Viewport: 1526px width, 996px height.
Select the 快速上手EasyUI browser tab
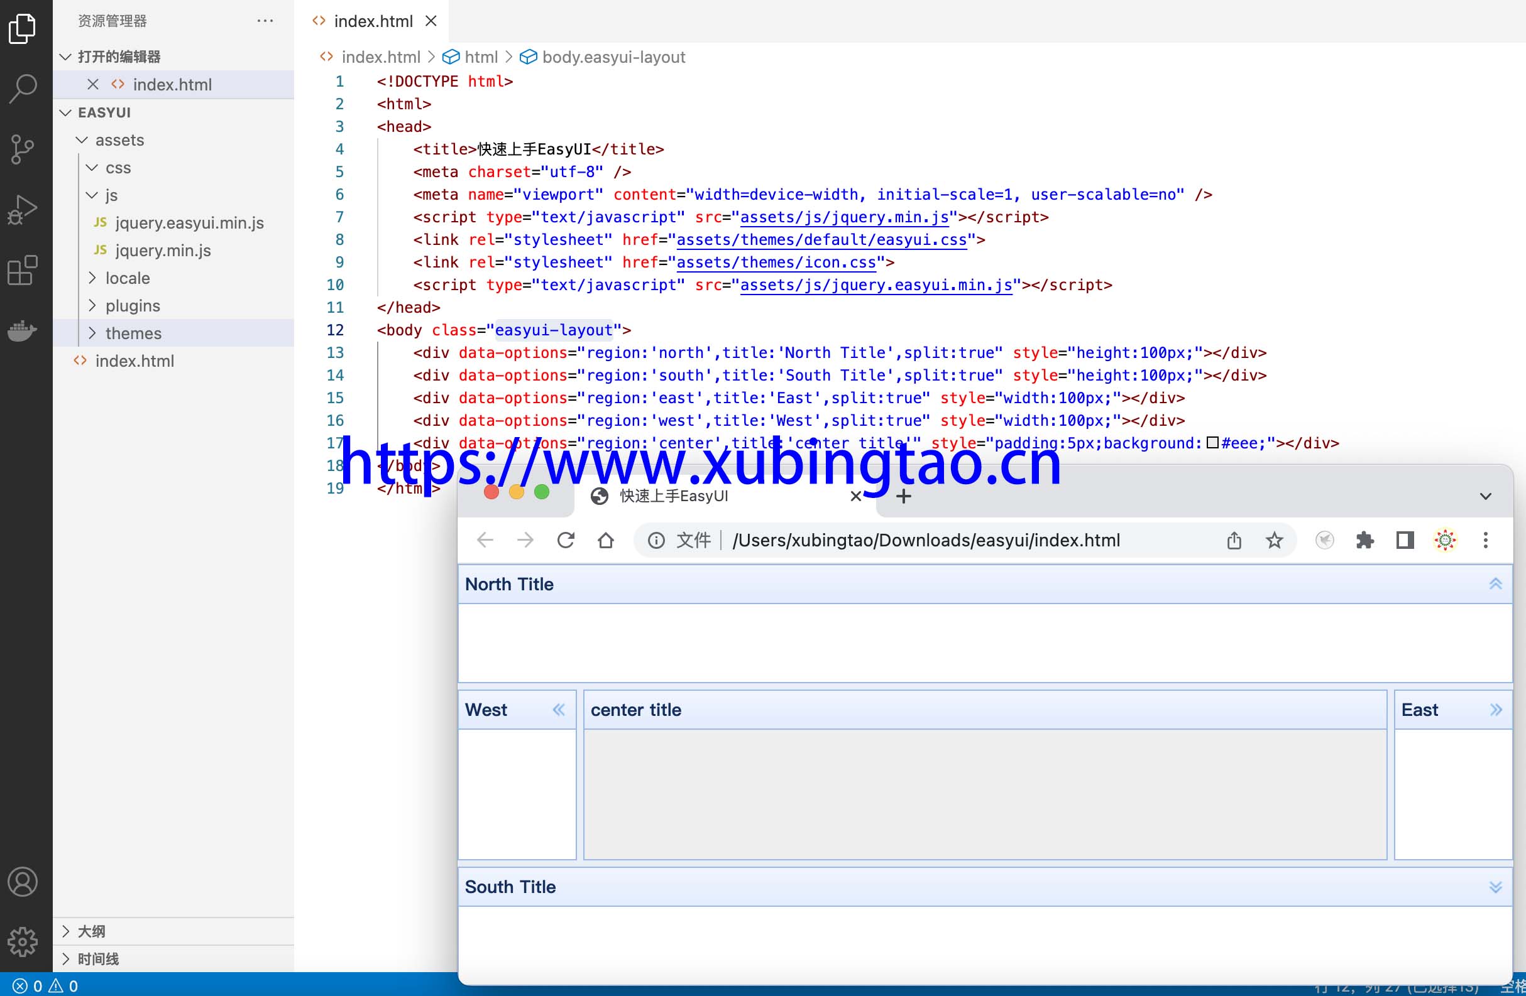[x=673, y=495]
